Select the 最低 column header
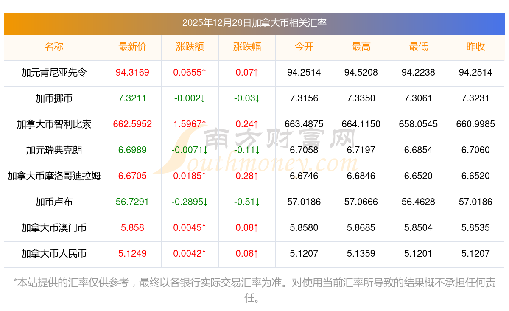Image resolution: width=509 pixels, height=311 pixels. [x=418, y=47]
